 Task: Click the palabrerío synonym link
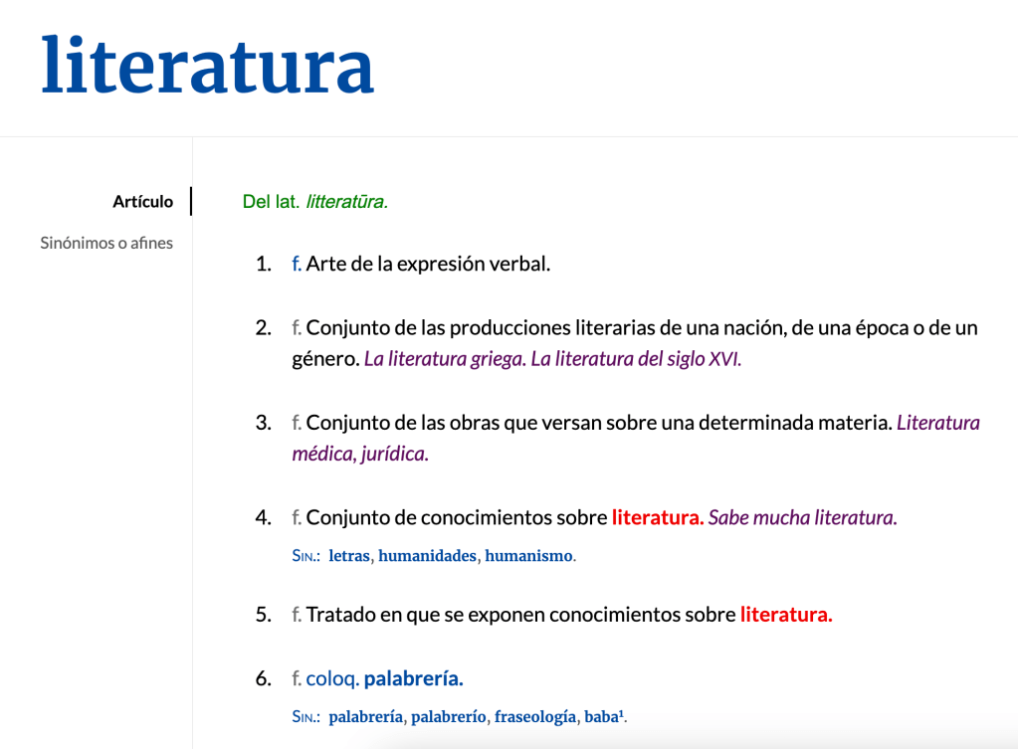pyautogui.click(x=449, y=716)
